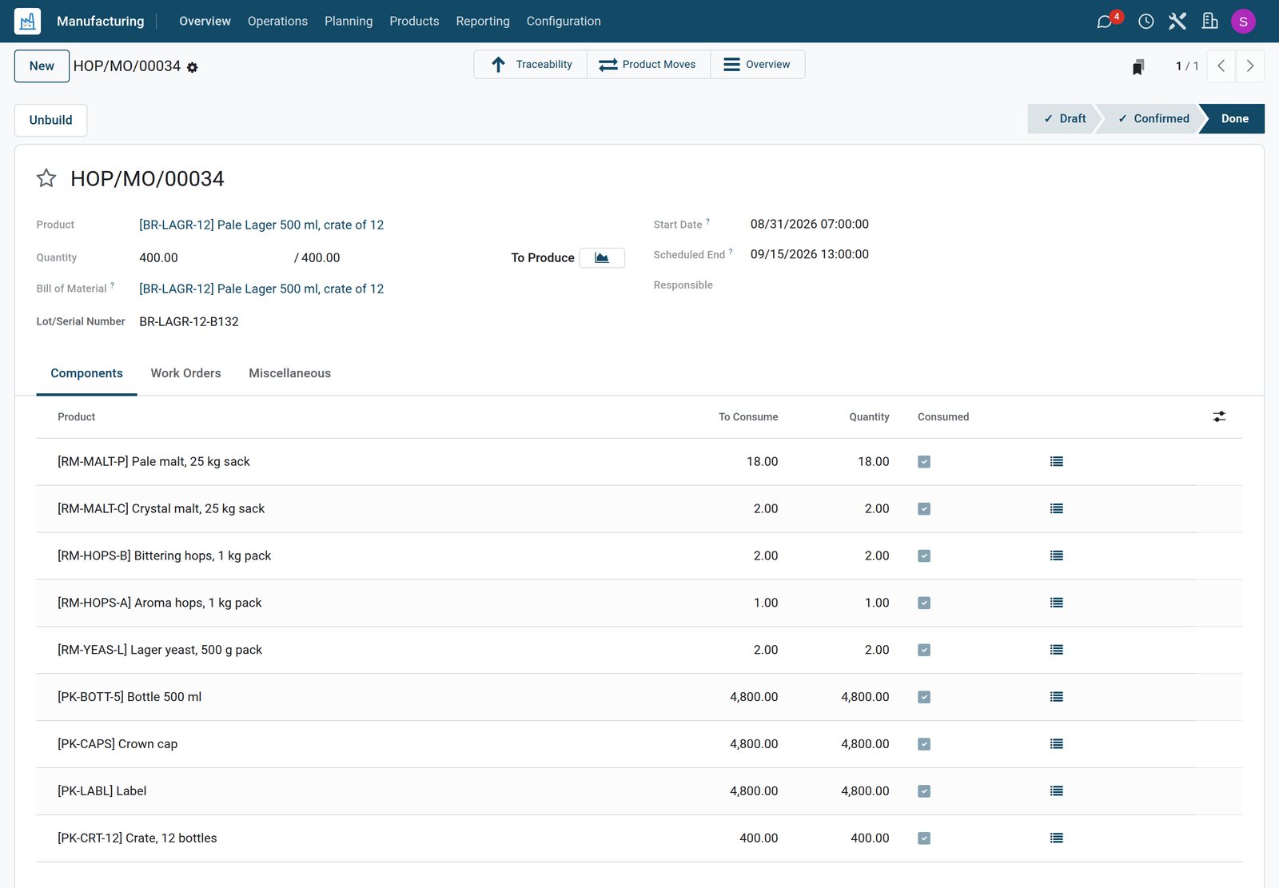Open the activities clock icon
Image resolution: width=1279 pixels, height=888 pixels.
[1146, 22]
